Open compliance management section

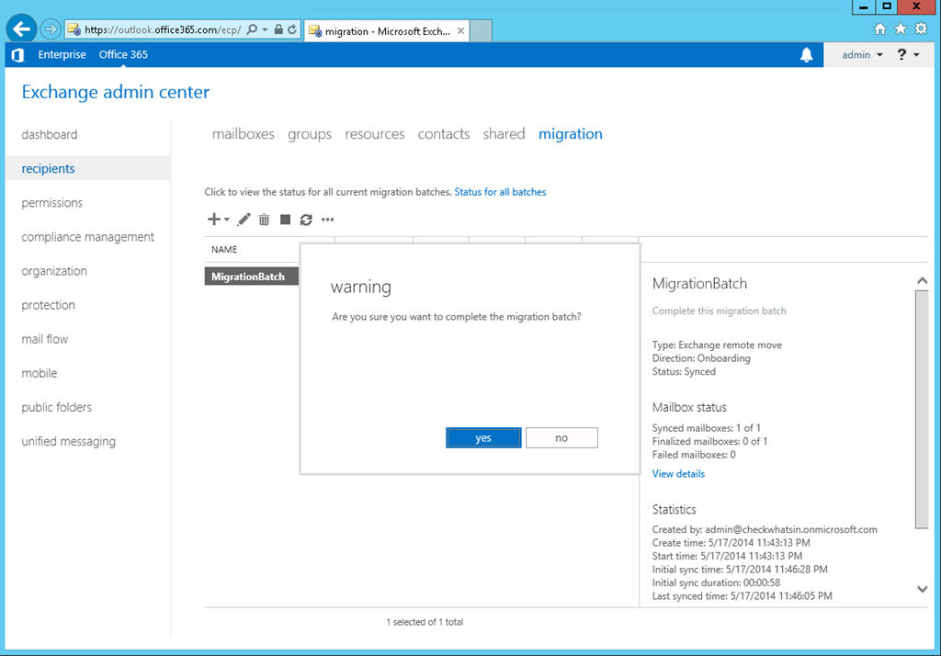[87, 237]
